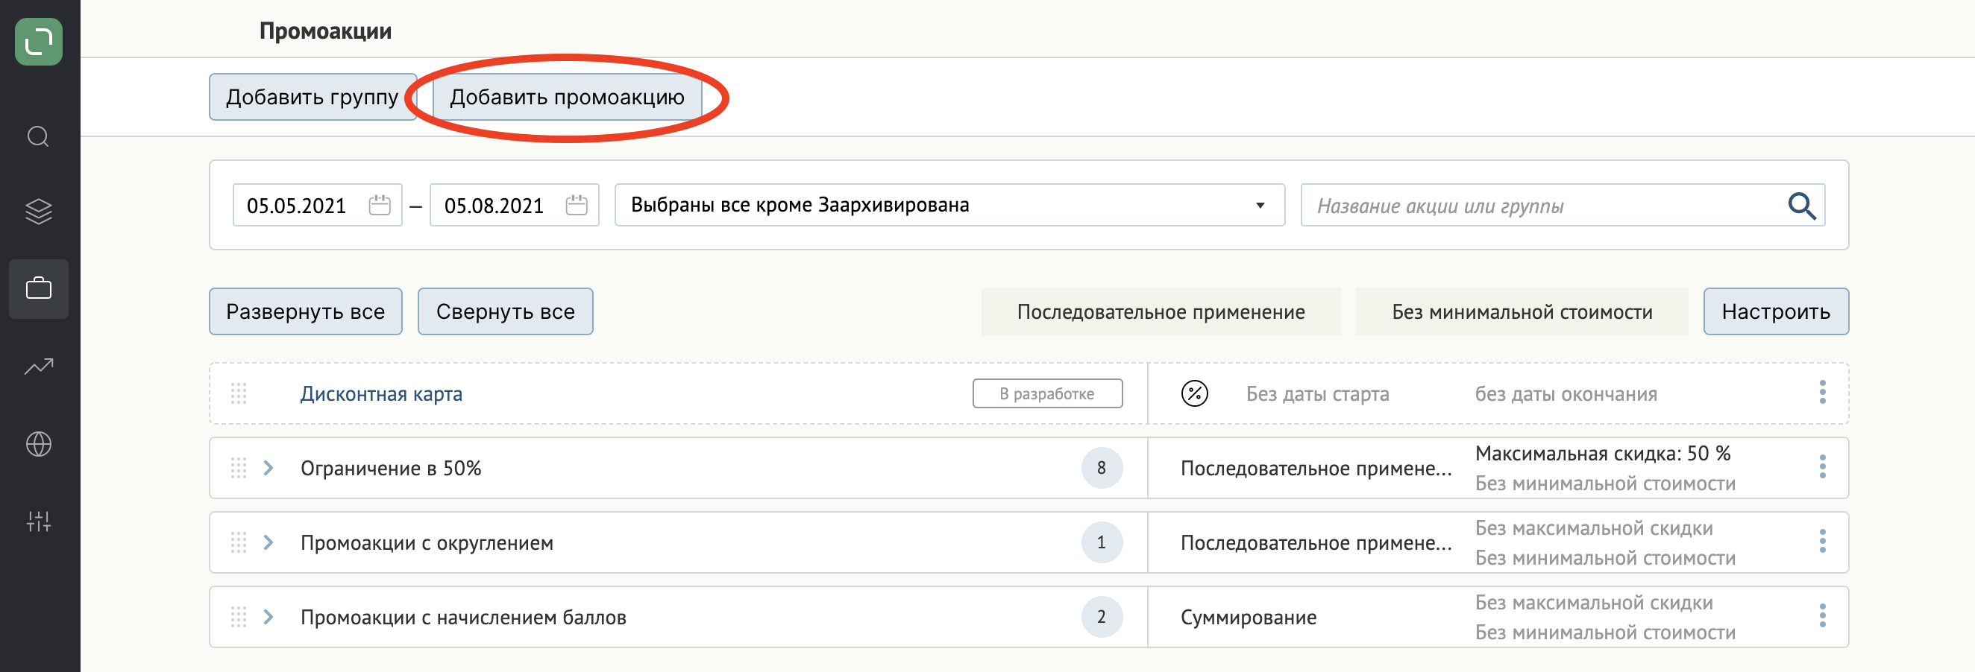
Task: Open the status filter dropdown Выбраны все кроме Заархивирована
Action: pyautogui.click(x=949, y=206)
